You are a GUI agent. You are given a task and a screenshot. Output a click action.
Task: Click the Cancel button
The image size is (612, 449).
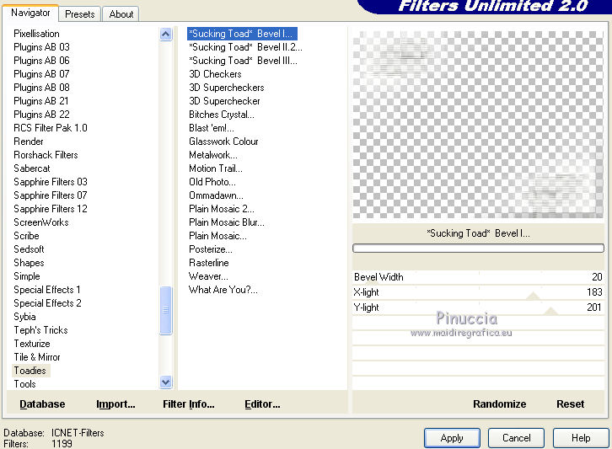[x=516, y=438]
